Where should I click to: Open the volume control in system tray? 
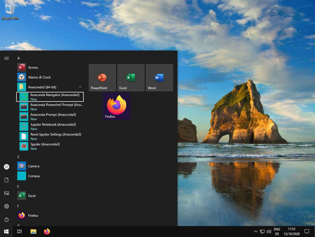tap(269, 232)
